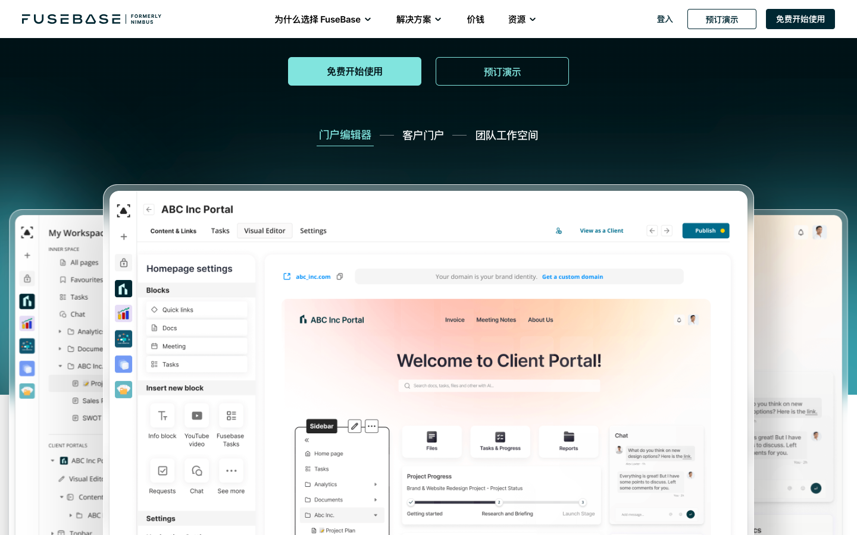857x535 pixels.
Task: Switch to the 客户门户 tab
Action: pyautogui.click(x=423, y=136)
